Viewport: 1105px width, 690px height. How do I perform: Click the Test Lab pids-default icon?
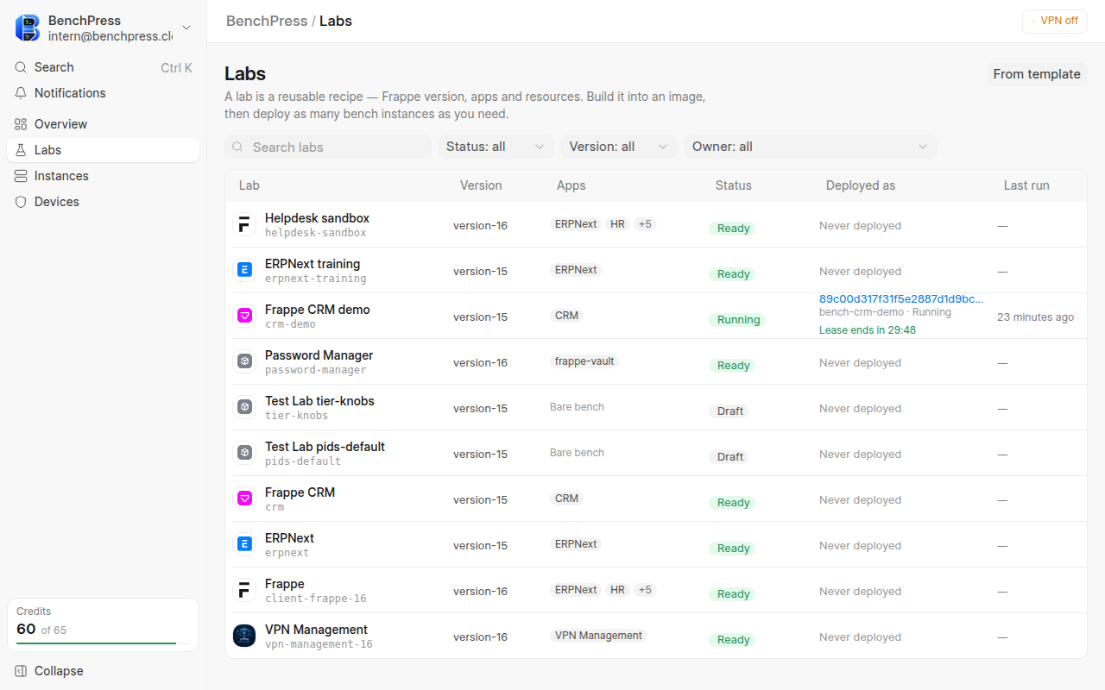(x=244, y=454)
